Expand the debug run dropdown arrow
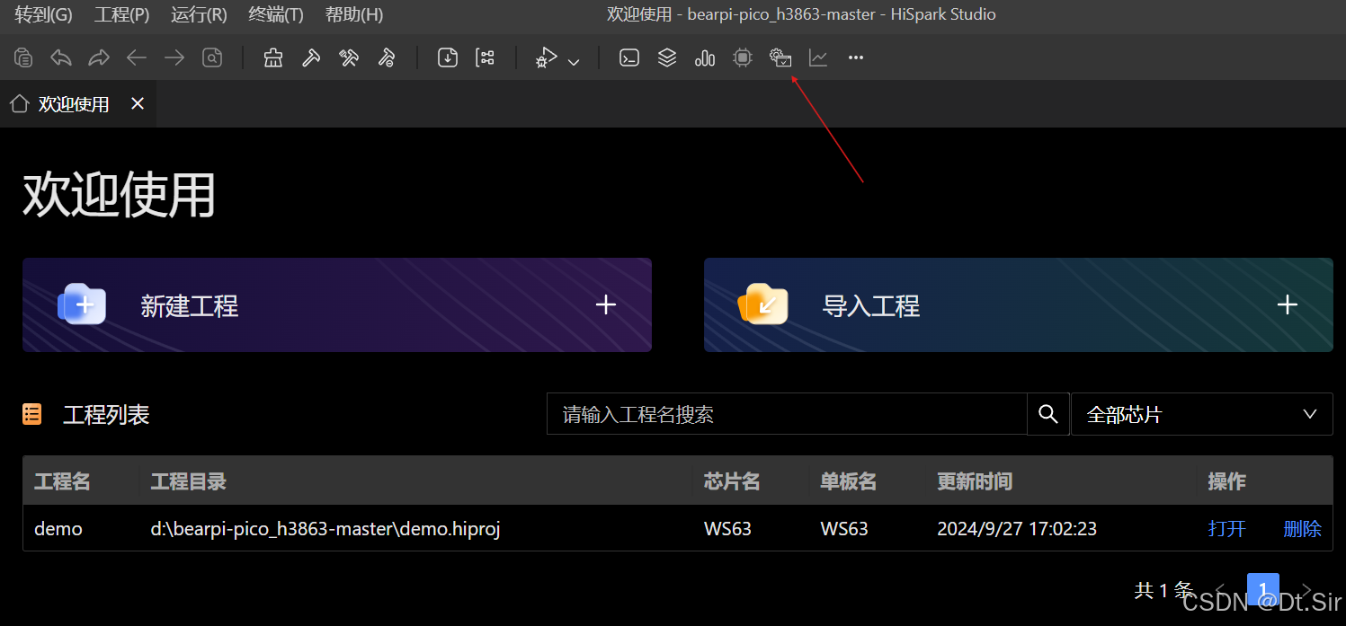This screenshot has width=1346, height=626. 574,62
